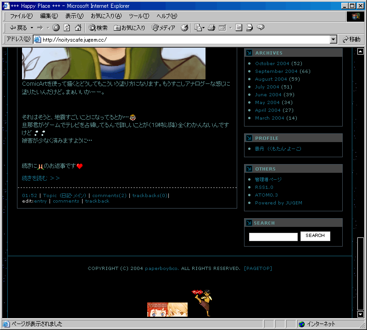367x330 pixels.
Task: Jump to top via [PAGETOP] link
Action: click(x=258, y=269)
